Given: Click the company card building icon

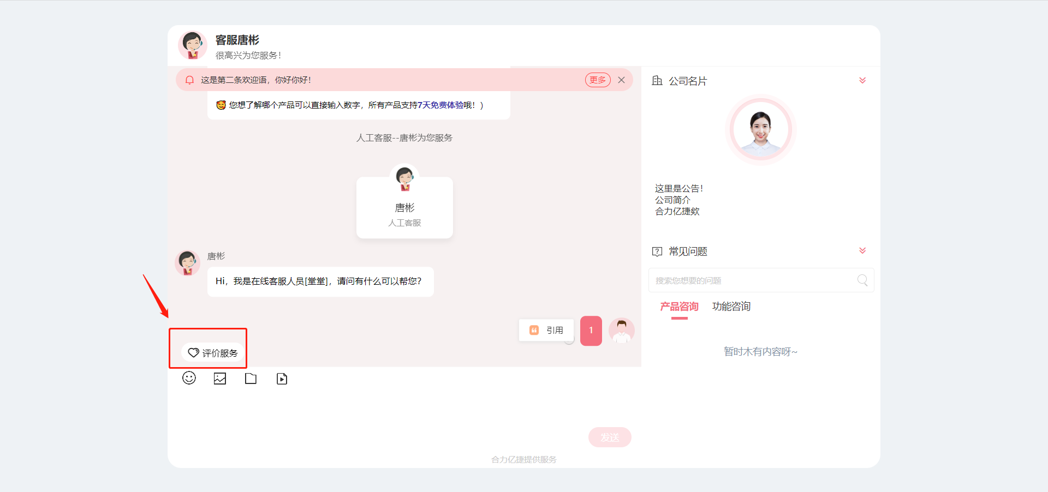Looking at the screenshot, I should (657, 81).
